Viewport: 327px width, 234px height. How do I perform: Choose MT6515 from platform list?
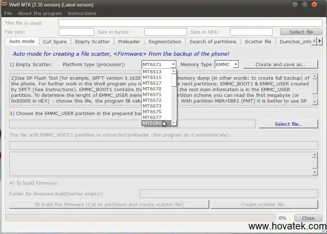click(157, 77)
